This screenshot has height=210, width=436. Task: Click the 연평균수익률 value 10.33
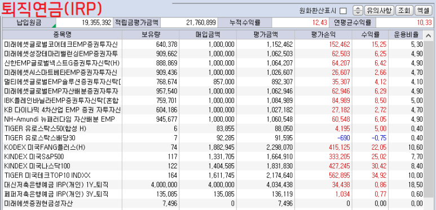tap(424, 23)
